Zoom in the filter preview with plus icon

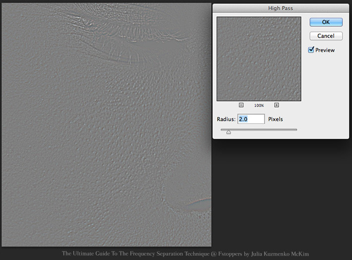pyautogui.click(x=277, y=105)
